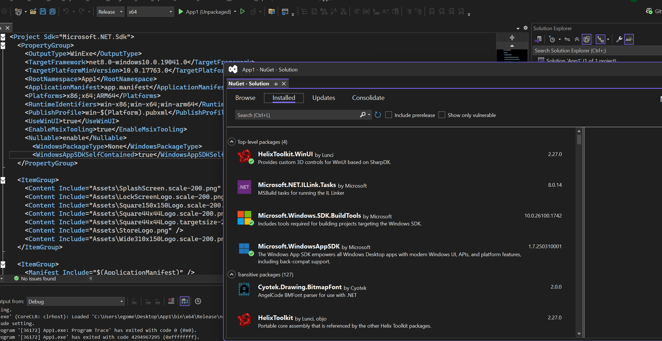662x341 pixels.
Task: Collapse the Top-level packages group
Action: click(x=232, y=141)
